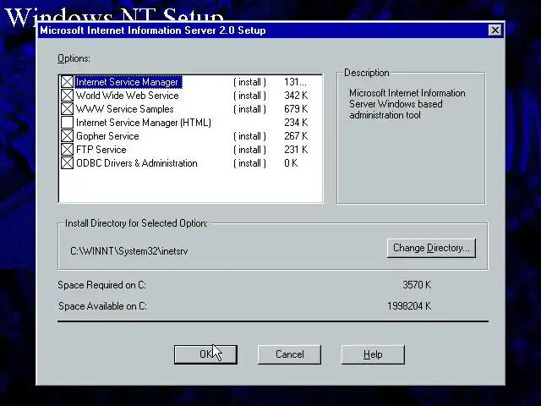Click the 234 K size value
The width and height of the screenshot is (541, 406).
coord(296,122)
